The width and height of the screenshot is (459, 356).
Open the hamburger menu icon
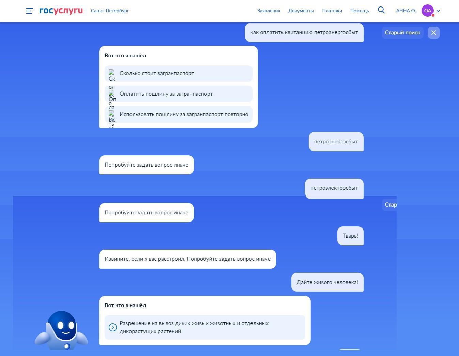click(x=29, y=11)
